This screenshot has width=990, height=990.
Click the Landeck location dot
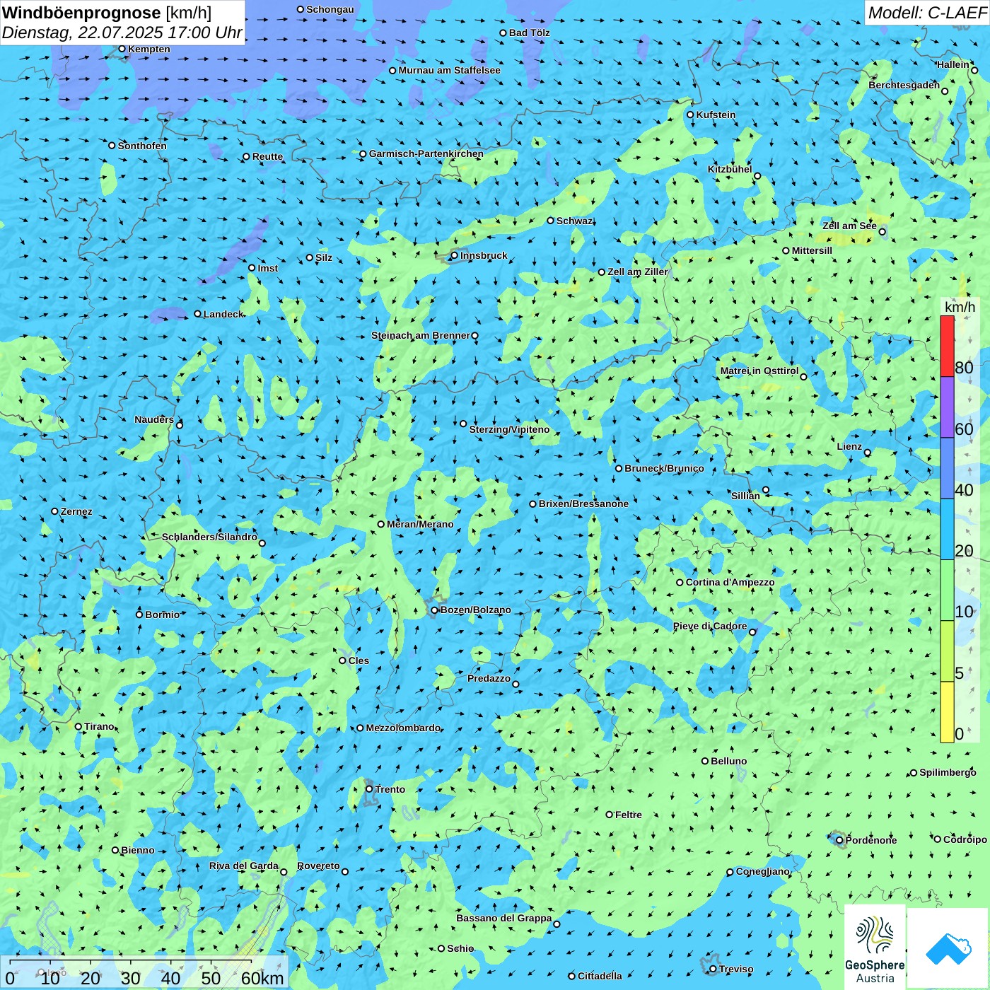click(x=197, y=314)
